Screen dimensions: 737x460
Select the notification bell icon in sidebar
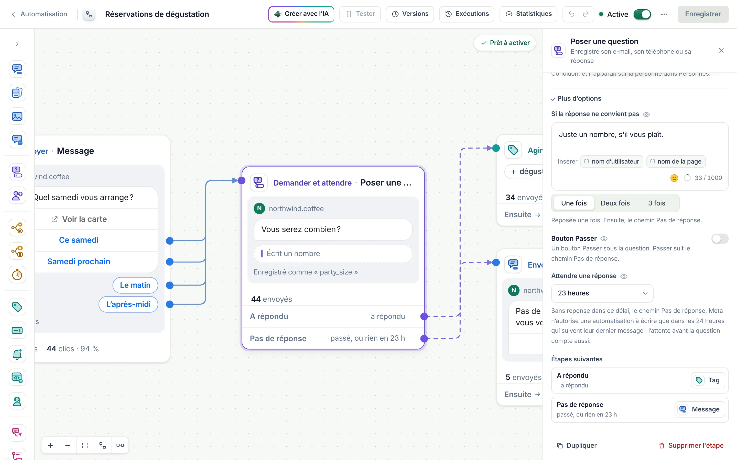pos(17,354)
